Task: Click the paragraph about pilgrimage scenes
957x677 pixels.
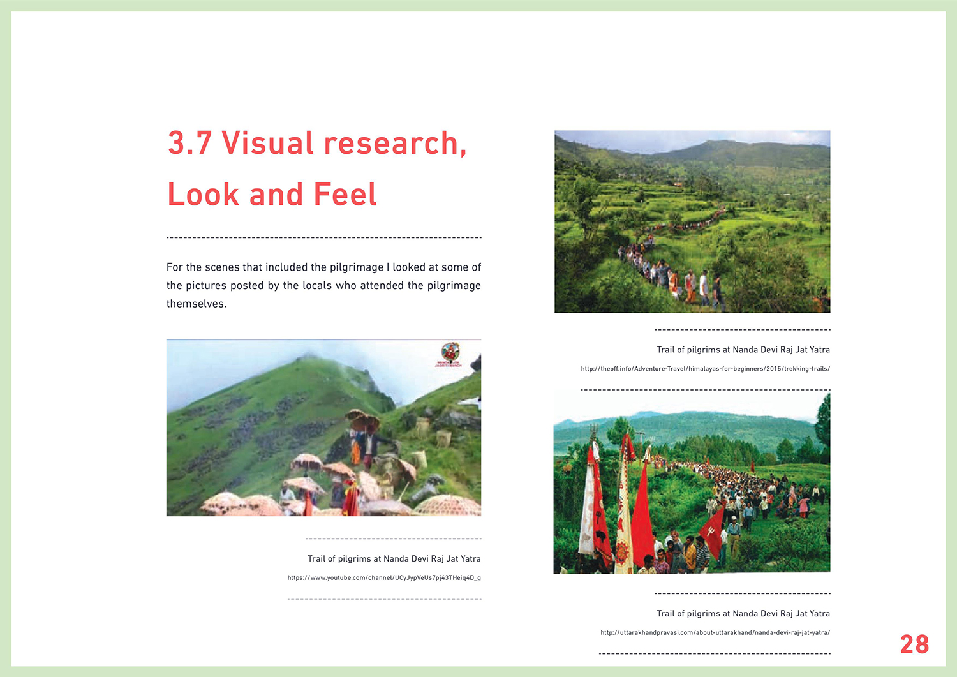Action: point(323,285)
